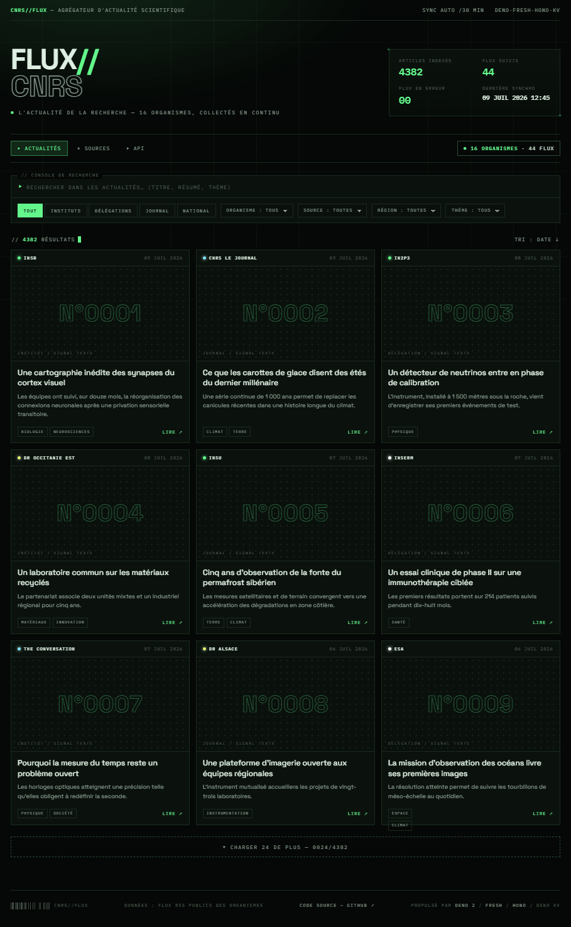Select the Terre tag on ice cores card

point(240,432)
